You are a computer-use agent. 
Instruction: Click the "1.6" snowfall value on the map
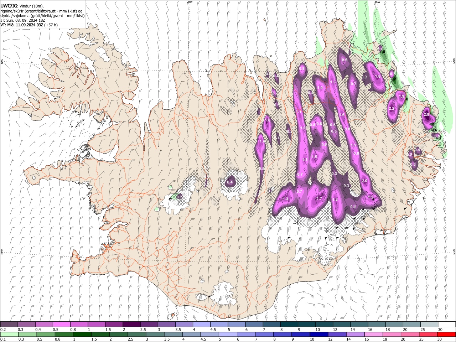(342, 115)
